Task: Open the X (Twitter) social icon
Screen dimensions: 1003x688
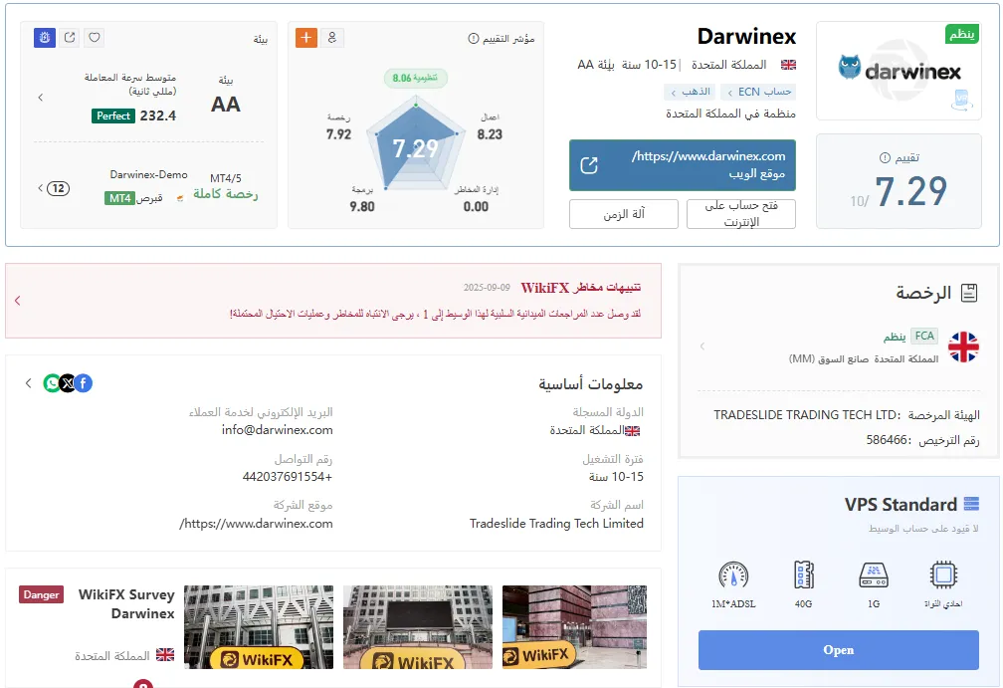Action: 68,383
